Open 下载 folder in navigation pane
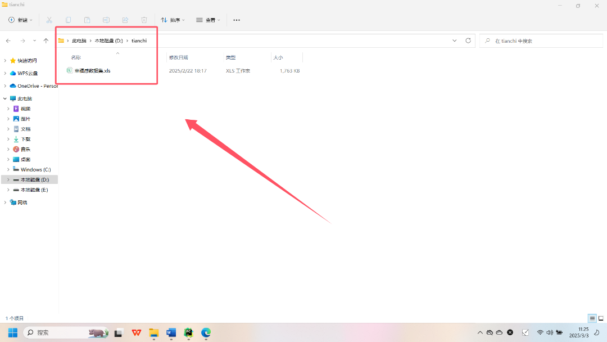The image size is (607, 342). 25,139
